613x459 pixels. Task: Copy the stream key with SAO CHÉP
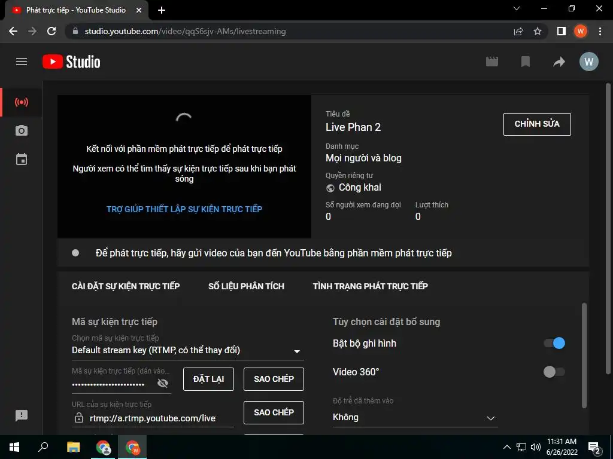point(274,379)
